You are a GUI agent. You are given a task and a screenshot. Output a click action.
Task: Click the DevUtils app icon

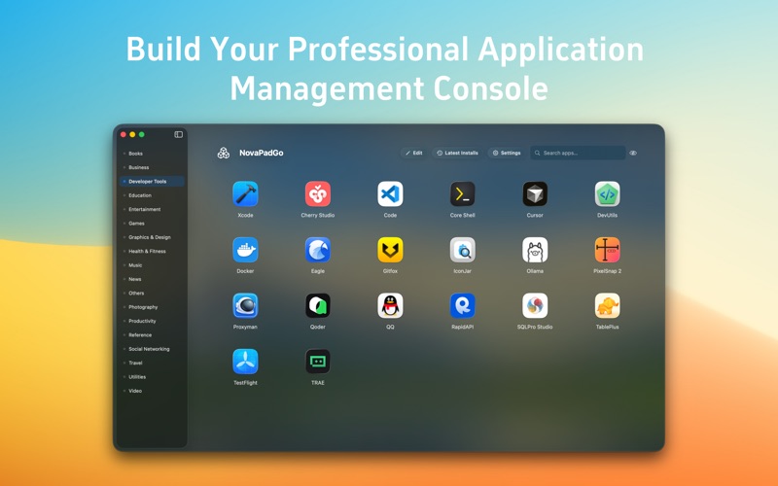click(x=607, y=193)
